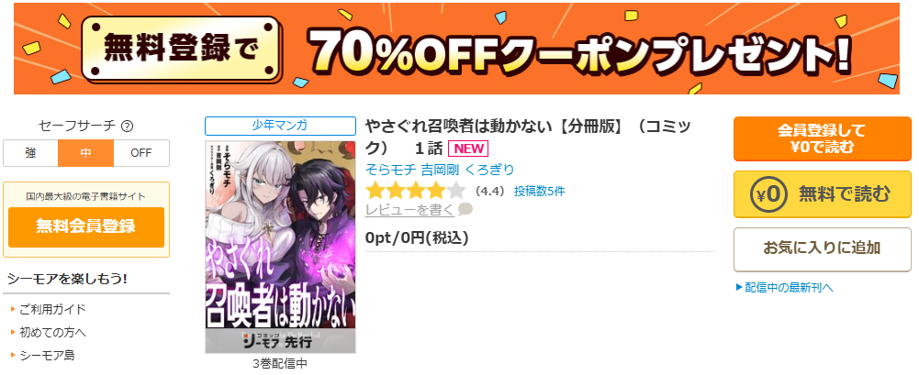Select the 少年マンガ genre tag
This screenshot has width=919, height=375.
tap(280, 126)
